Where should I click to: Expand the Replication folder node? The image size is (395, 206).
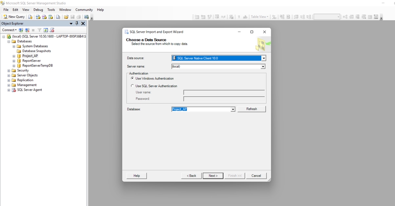9,80
